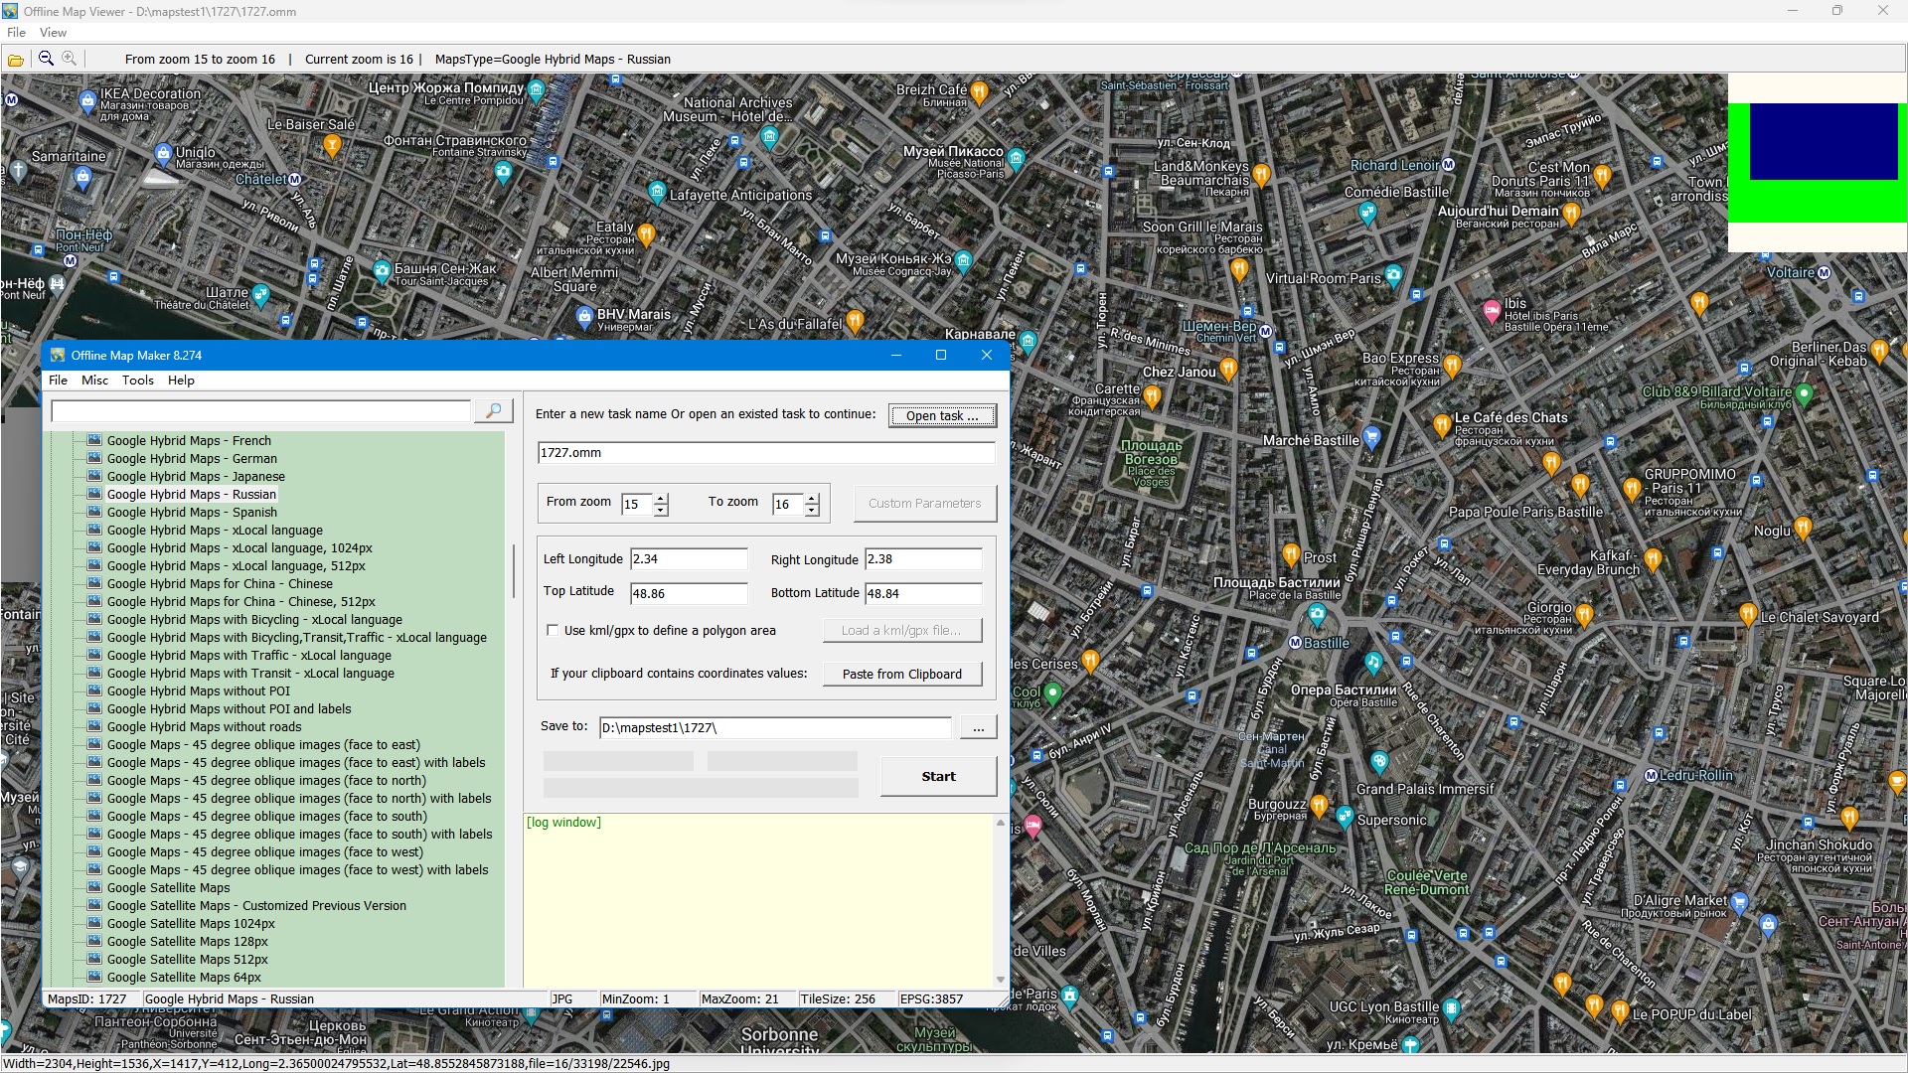Click icon of Bicycling,Transit,Traffic row
This screenshot has height=1073, width=1908.
[94, 638]
